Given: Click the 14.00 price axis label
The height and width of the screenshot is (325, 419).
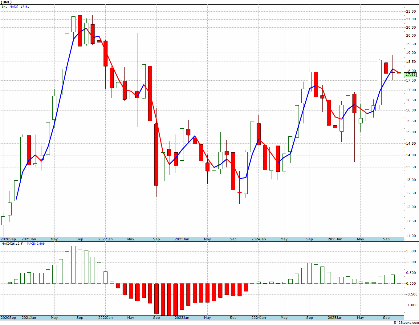Looking at the screenshot, I should [x=411, y=155].
